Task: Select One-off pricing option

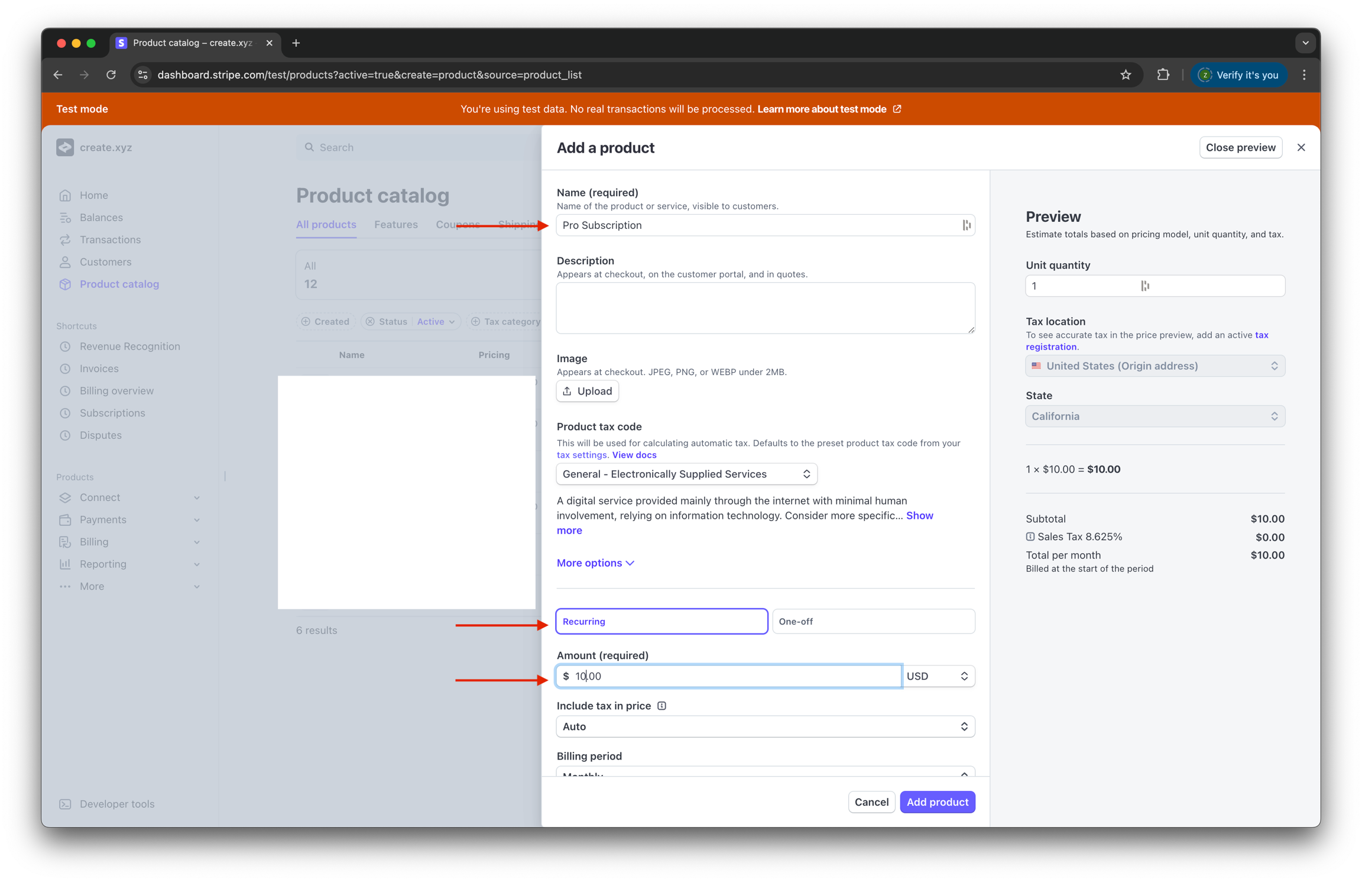Action: click(873, 621)
